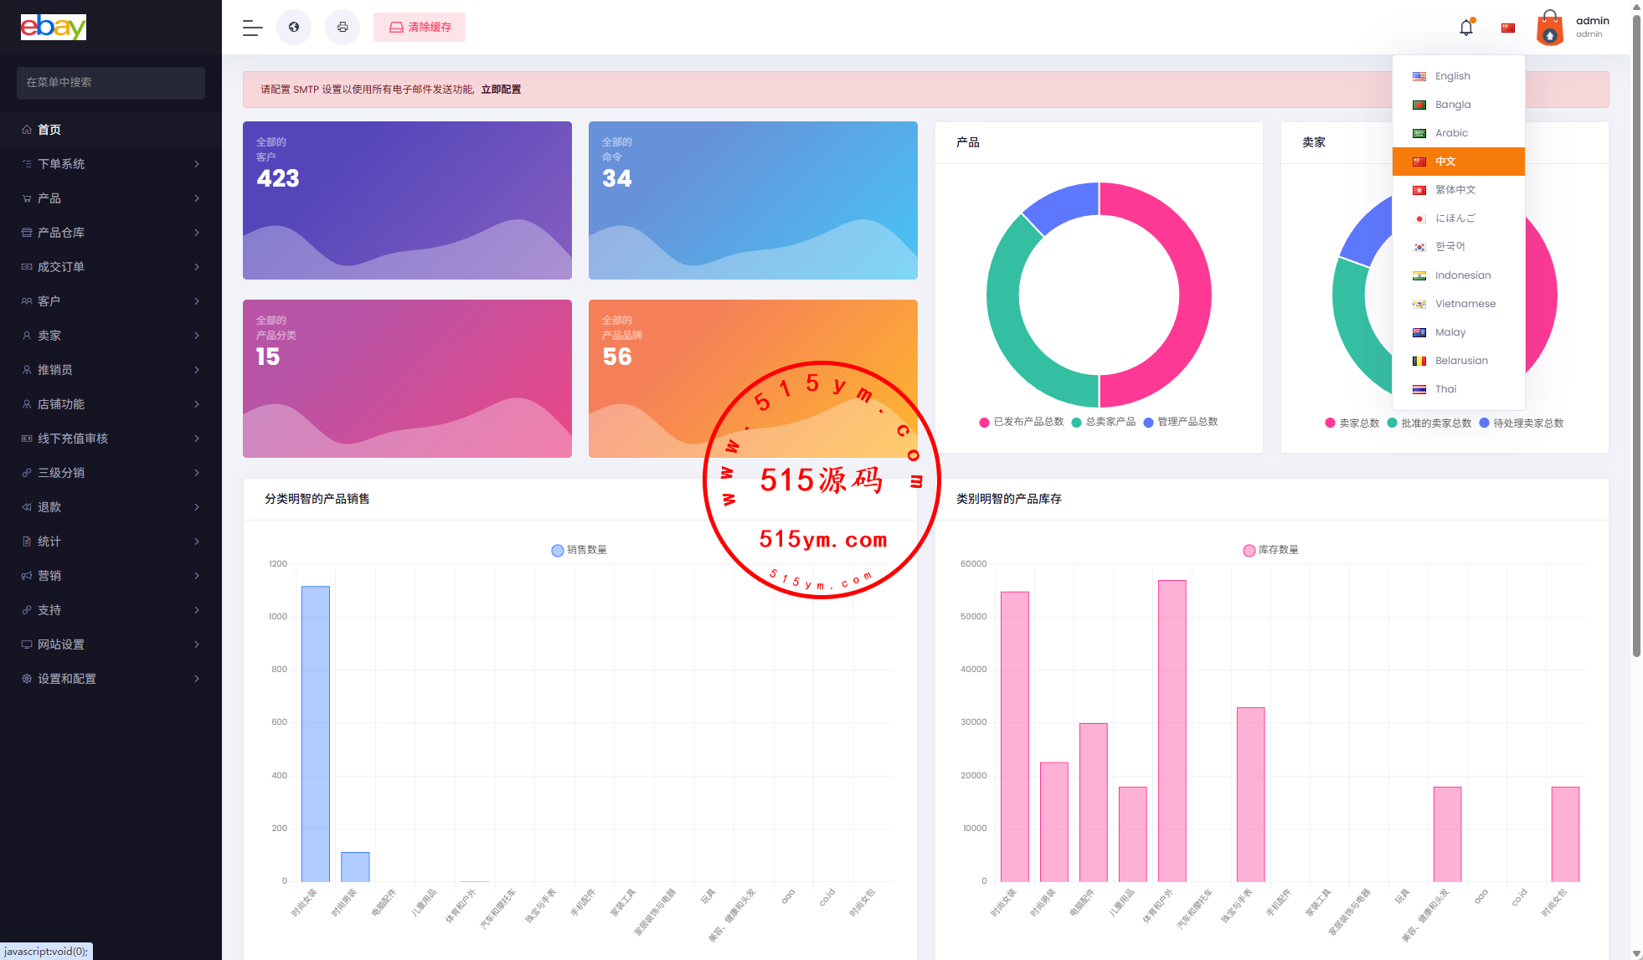Click the home icon beside 首页

27,130
